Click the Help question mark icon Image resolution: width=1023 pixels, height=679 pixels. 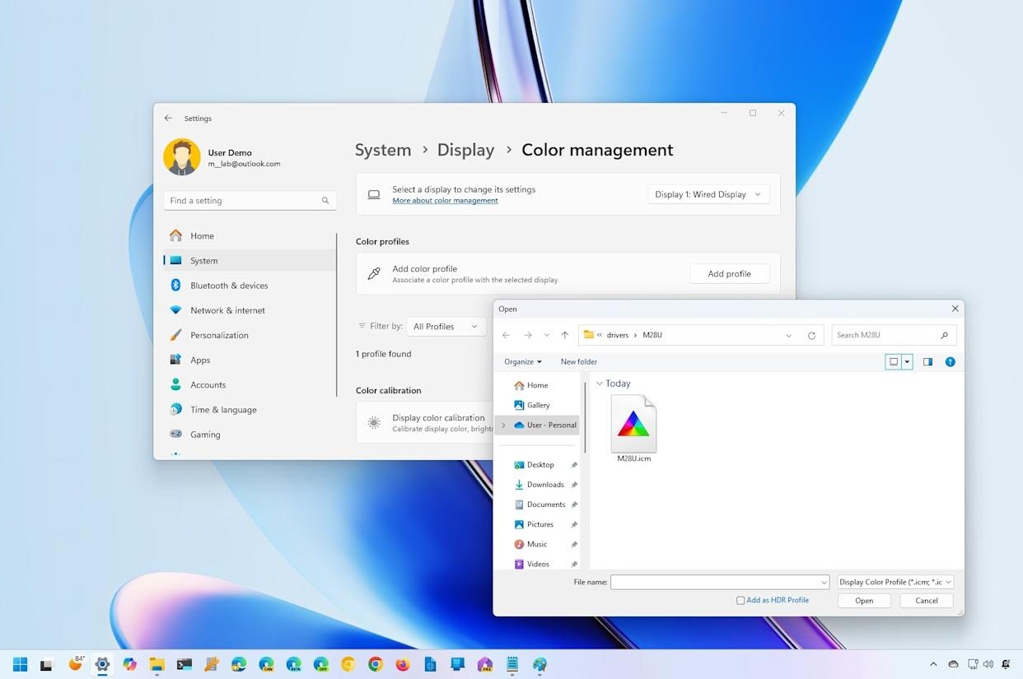click(x=950, y=361)
